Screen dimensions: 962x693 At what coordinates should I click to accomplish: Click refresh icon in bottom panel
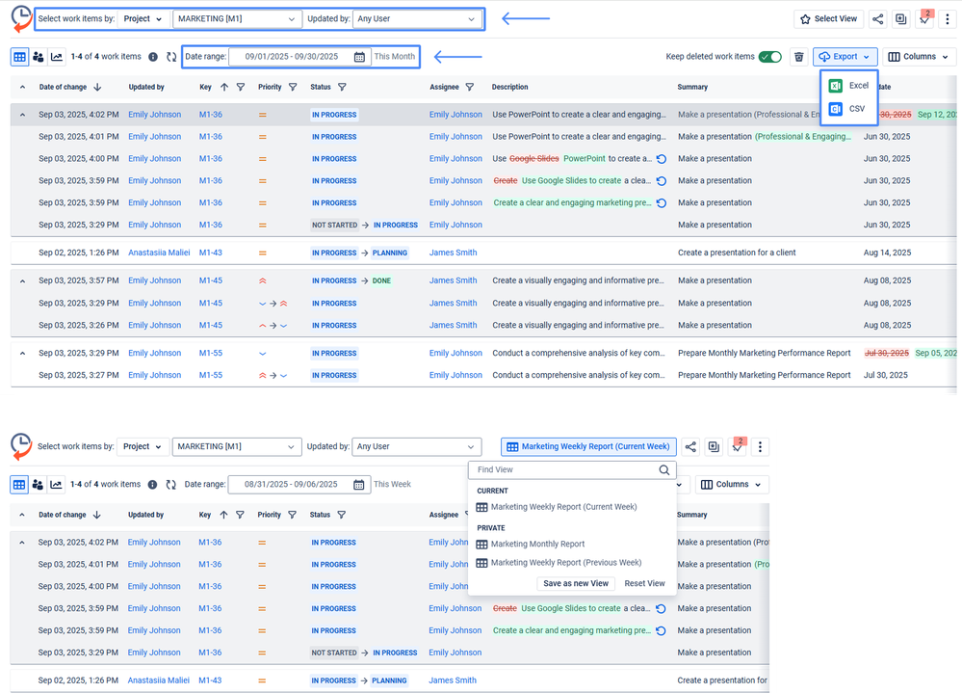click(x=171, y=484)
